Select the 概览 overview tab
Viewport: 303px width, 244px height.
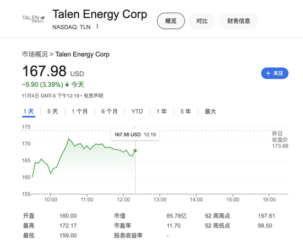(171, 21)
